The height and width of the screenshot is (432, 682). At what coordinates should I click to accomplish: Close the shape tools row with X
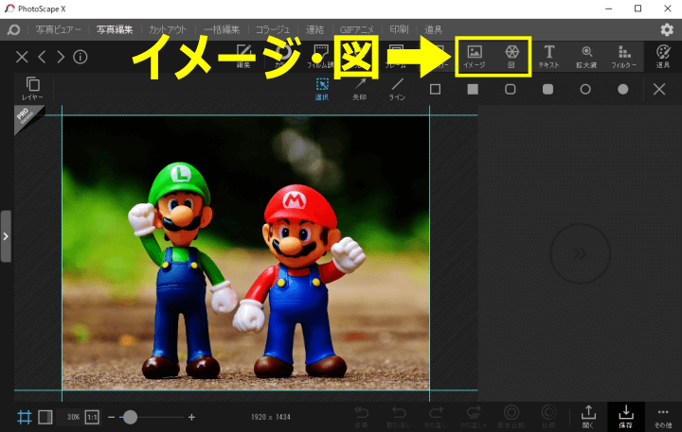click(659, 90)
